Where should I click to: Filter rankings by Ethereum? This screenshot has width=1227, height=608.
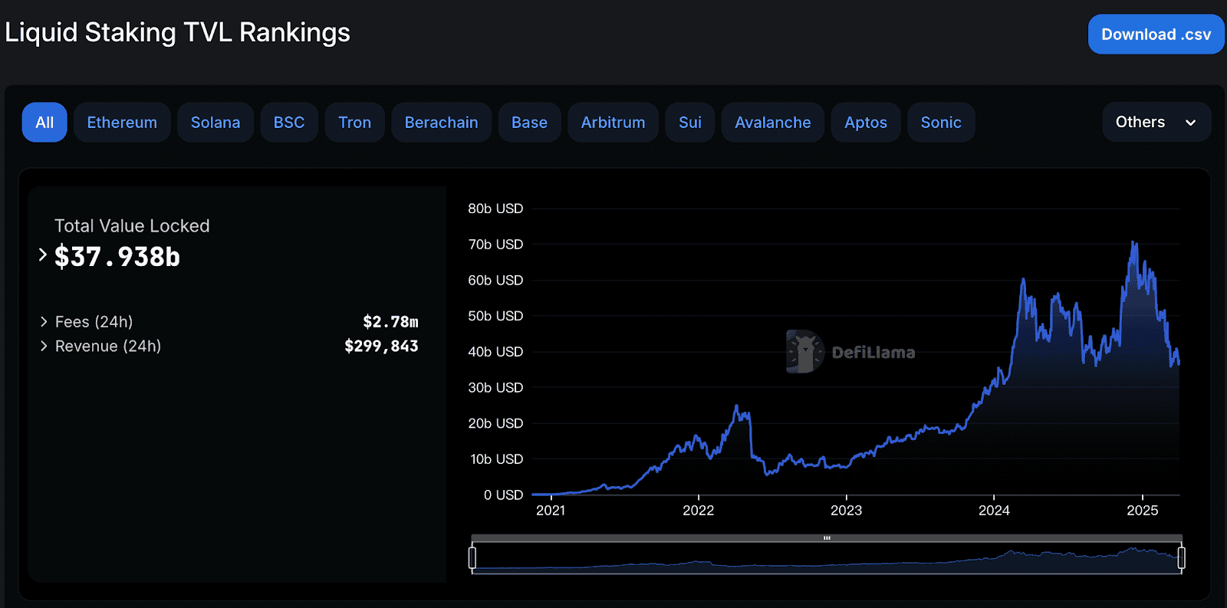click(x=122, y=123)
